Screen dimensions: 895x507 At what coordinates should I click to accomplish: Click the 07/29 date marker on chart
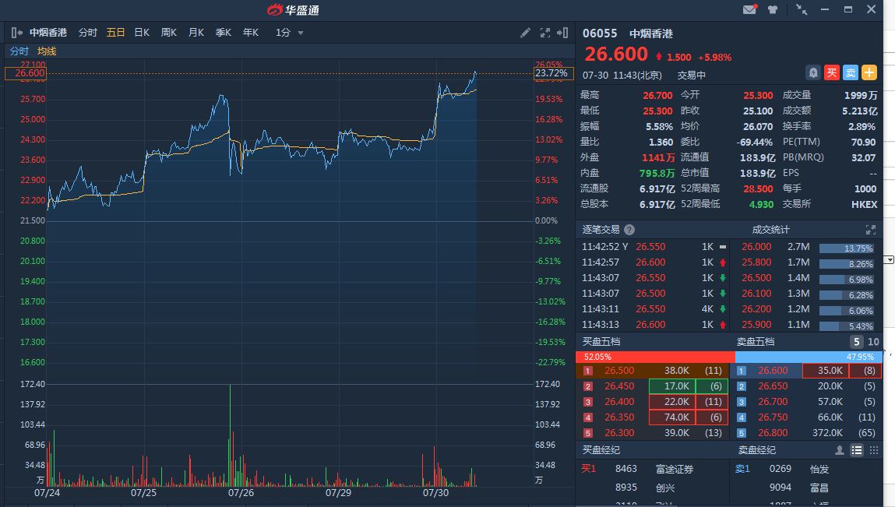pos(339,493)
